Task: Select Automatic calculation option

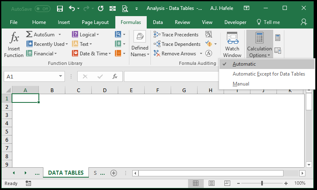Action: pos(267,64)
